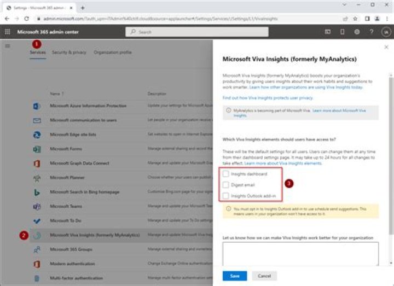
Task: Select Microsoft Viva Insights (formerly MyAnalytics) row
Action: (x=121, y=235)
